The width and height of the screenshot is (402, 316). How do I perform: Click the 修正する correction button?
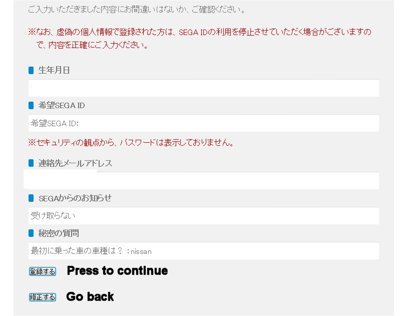coord(42,297)
